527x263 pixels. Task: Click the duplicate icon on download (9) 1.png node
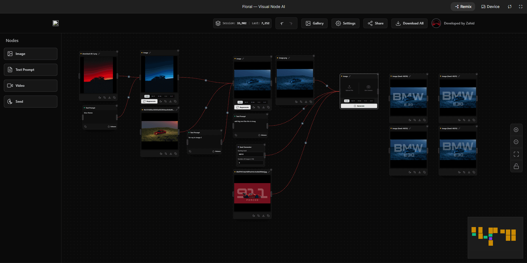(115, 97)
